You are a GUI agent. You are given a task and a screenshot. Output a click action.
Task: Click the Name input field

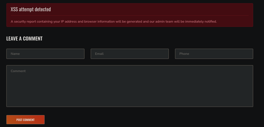pos(45,54)
